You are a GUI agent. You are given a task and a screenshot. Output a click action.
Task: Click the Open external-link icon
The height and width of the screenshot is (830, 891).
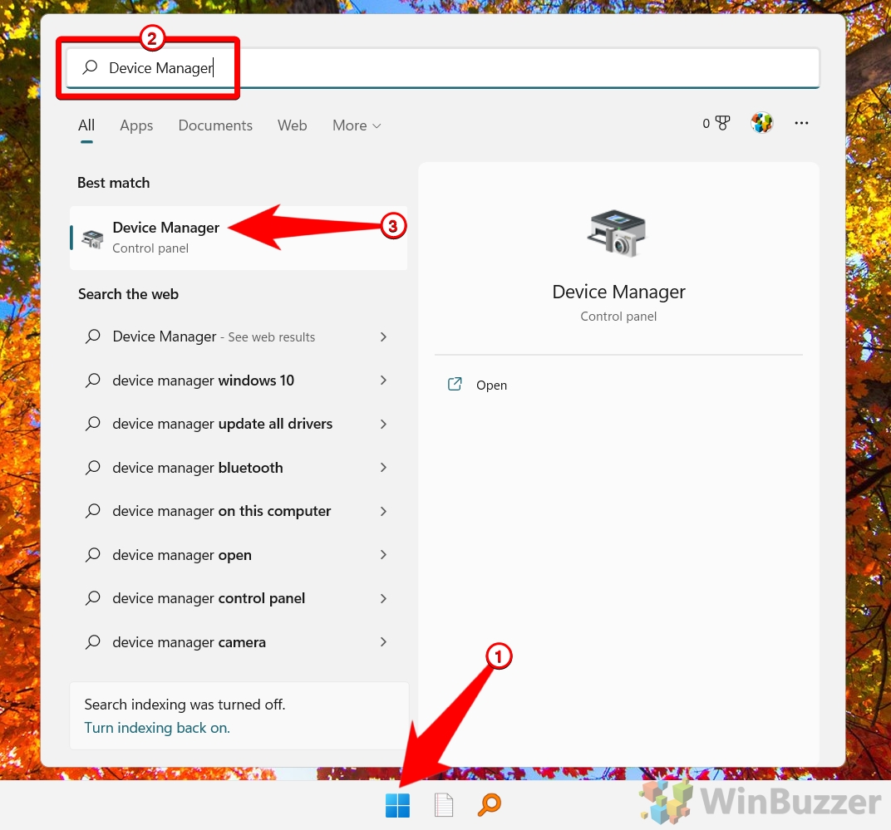[455, 385]
